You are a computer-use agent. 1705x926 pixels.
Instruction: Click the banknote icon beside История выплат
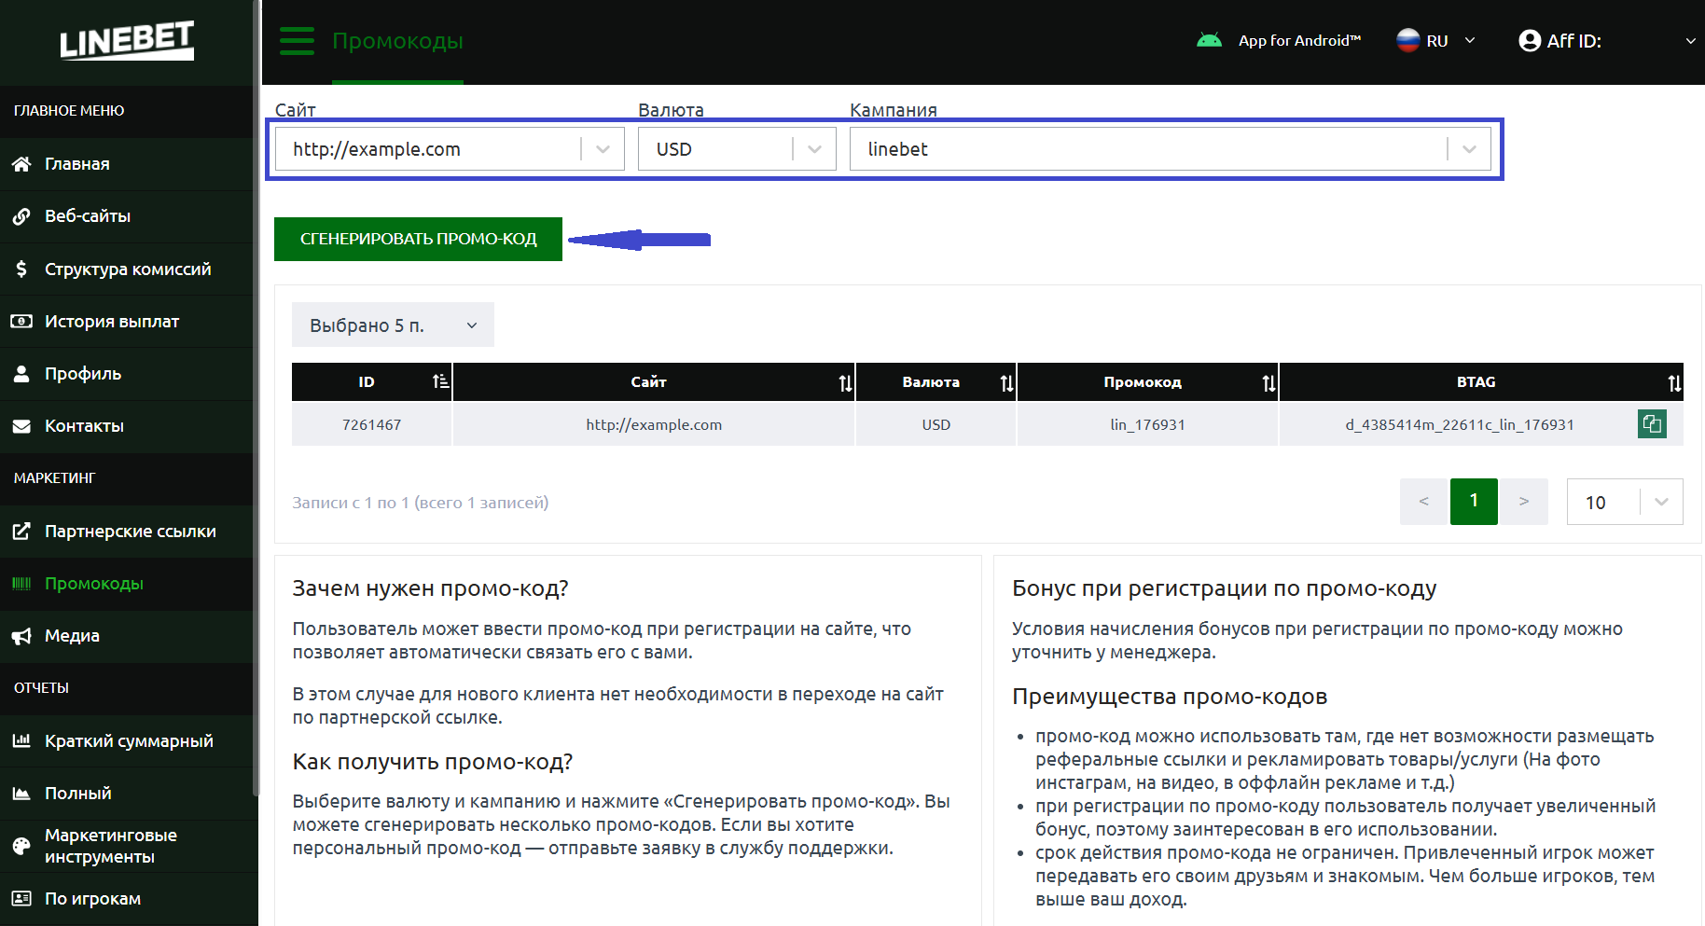21,321
